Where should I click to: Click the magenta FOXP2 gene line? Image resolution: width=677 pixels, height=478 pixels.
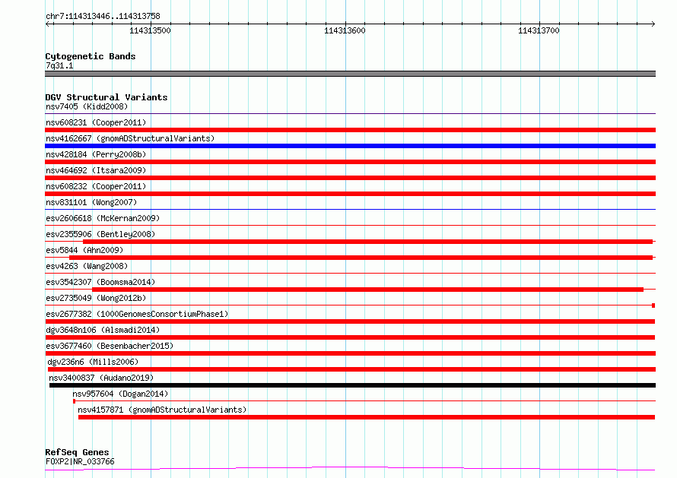point(350,469)
